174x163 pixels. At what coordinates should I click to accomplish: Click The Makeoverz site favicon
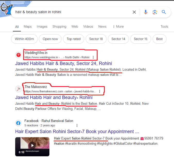coord(19,89)
